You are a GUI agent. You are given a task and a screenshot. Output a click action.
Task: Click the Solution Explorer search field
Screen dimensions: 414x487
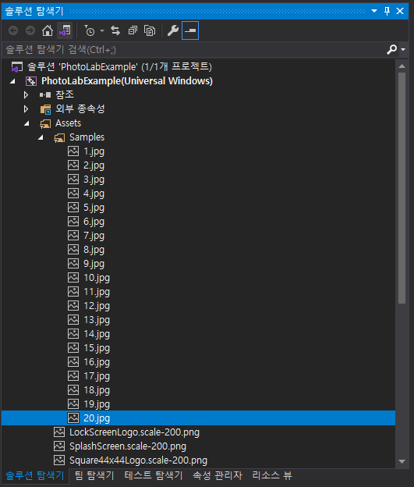click(x=194, y=49)
